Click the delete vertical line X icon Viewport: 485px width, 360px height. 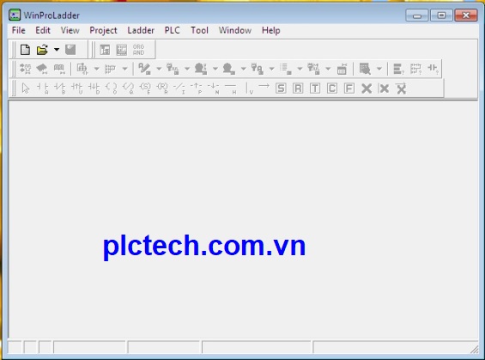[x=384, y=88]
